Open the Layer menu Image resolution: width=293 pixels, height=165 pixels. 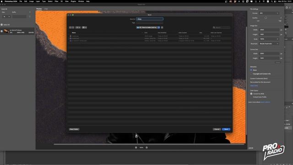38,1
